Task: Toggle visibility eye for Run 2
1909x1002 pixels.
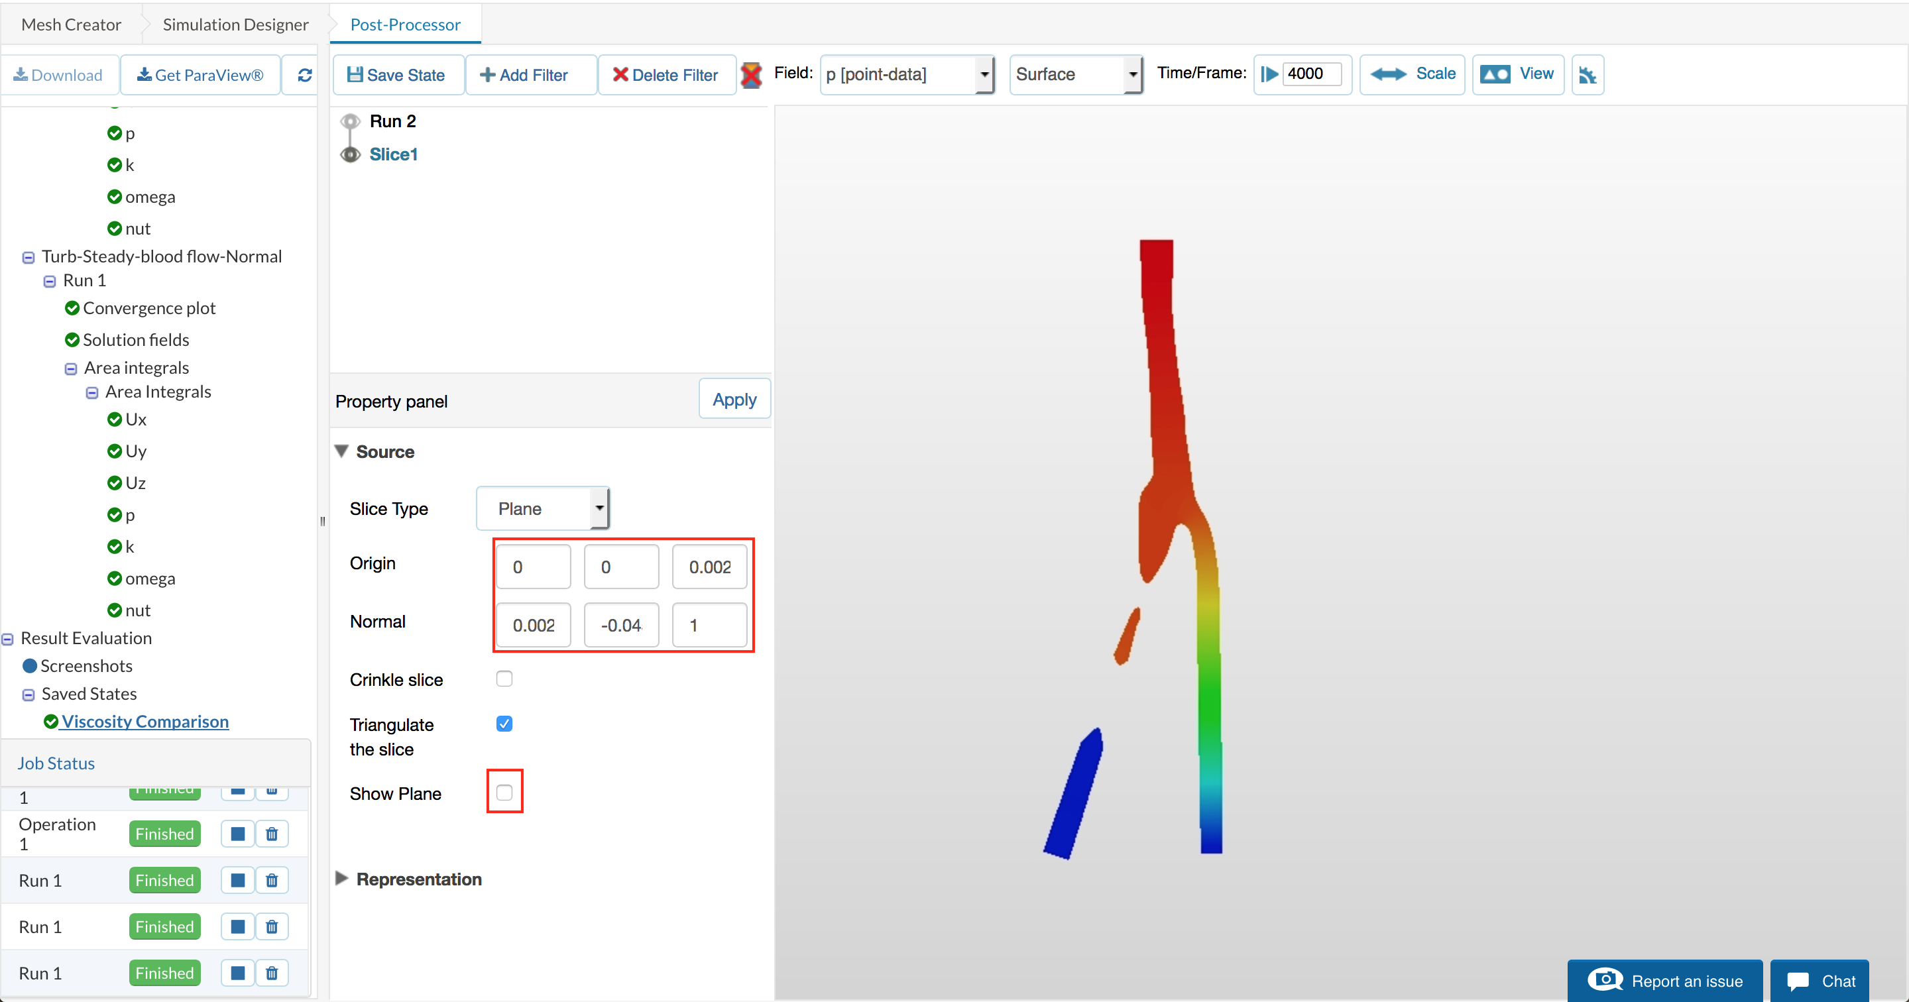Action: tap(350, 121)
